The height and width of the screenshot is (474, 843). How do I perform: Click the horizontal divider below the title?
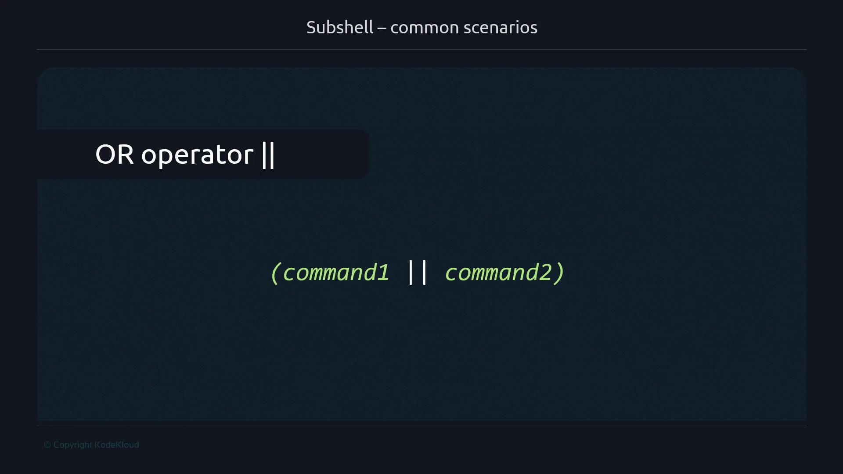(421, 50)
